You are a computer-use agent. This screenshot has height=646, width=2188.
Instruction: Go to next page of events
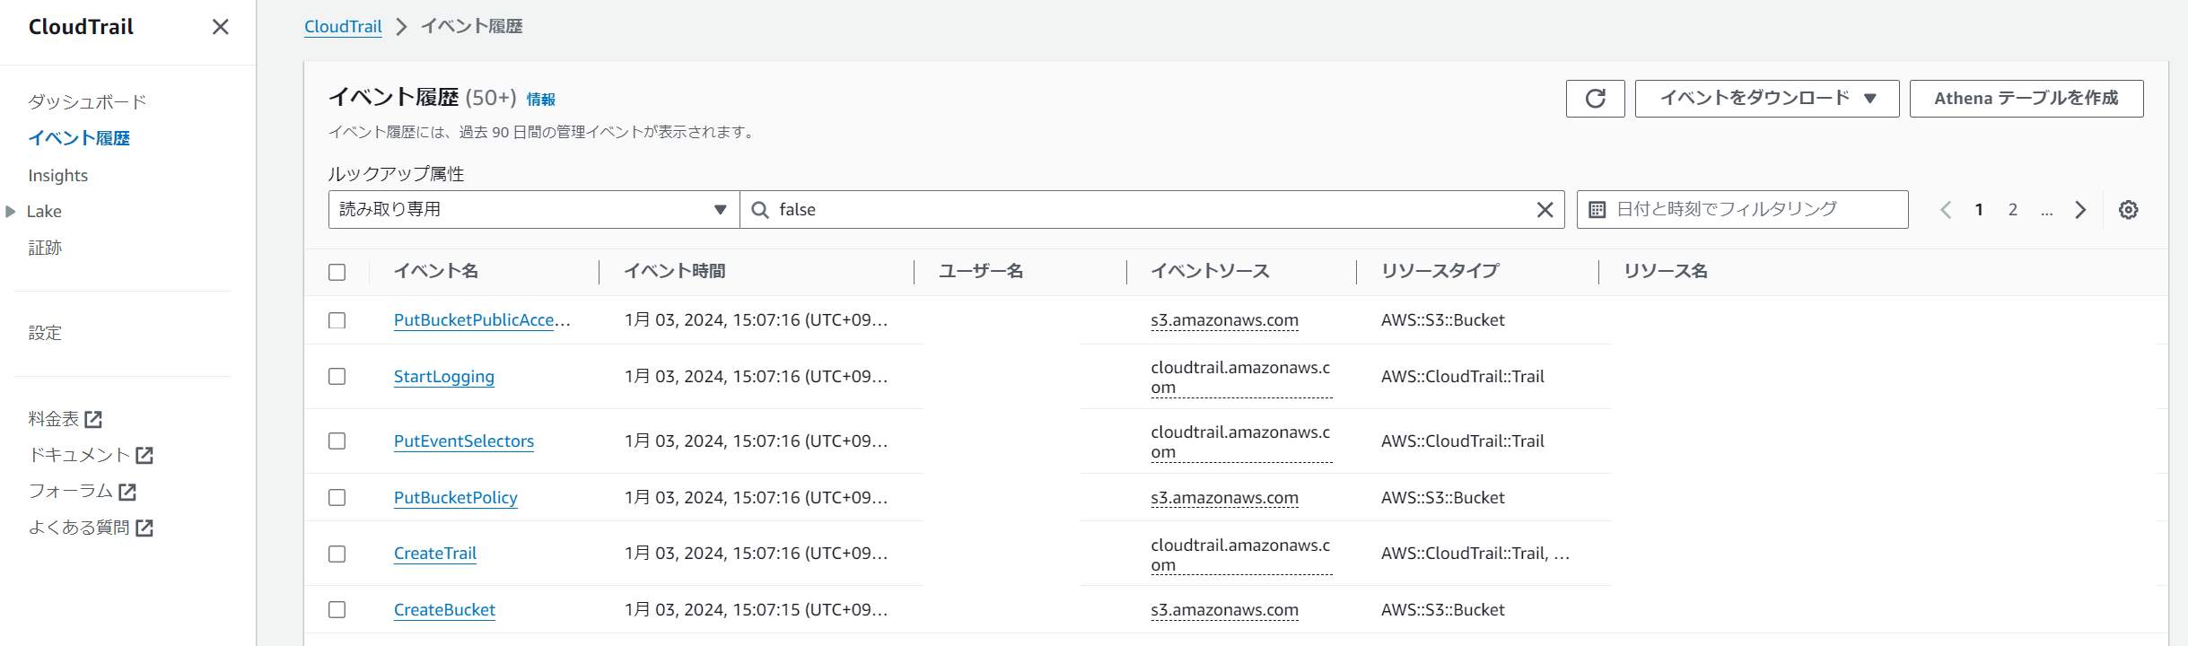(2080, 210)
